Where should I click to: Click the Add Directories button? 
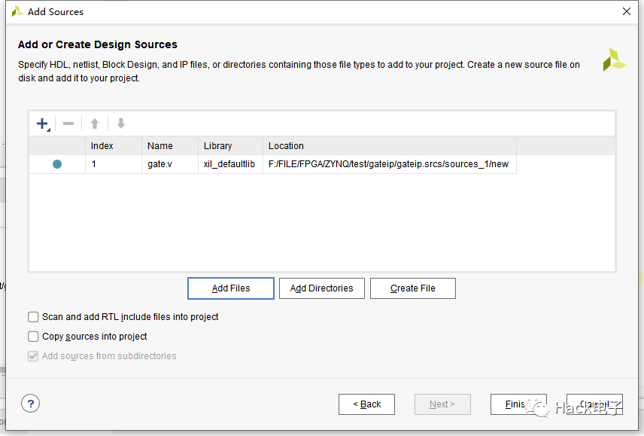(x=321, y=288)
